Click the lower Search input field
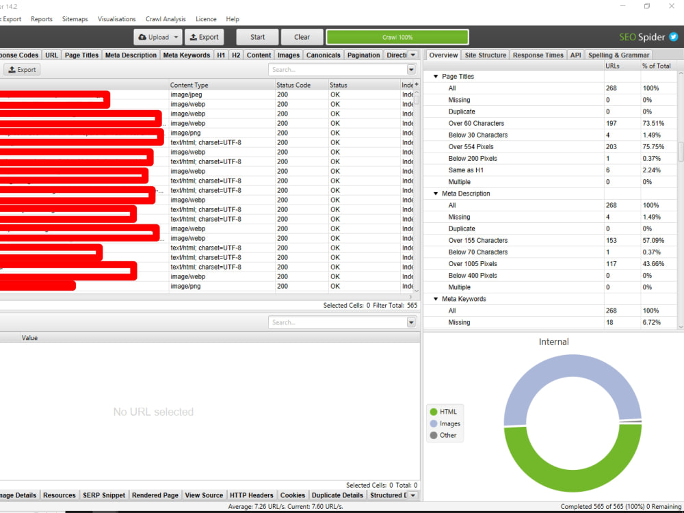 [x=338, y=322]
